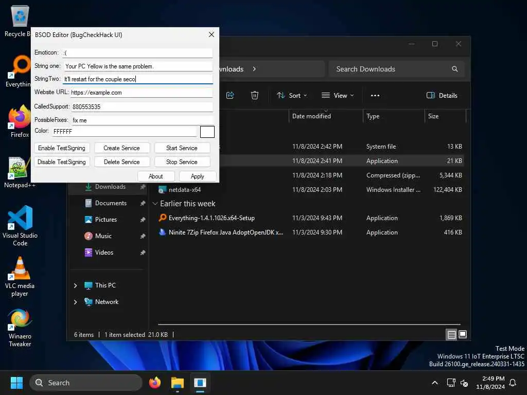
Task: Click the Delete trash icon in Explorer
Action: 255,95
